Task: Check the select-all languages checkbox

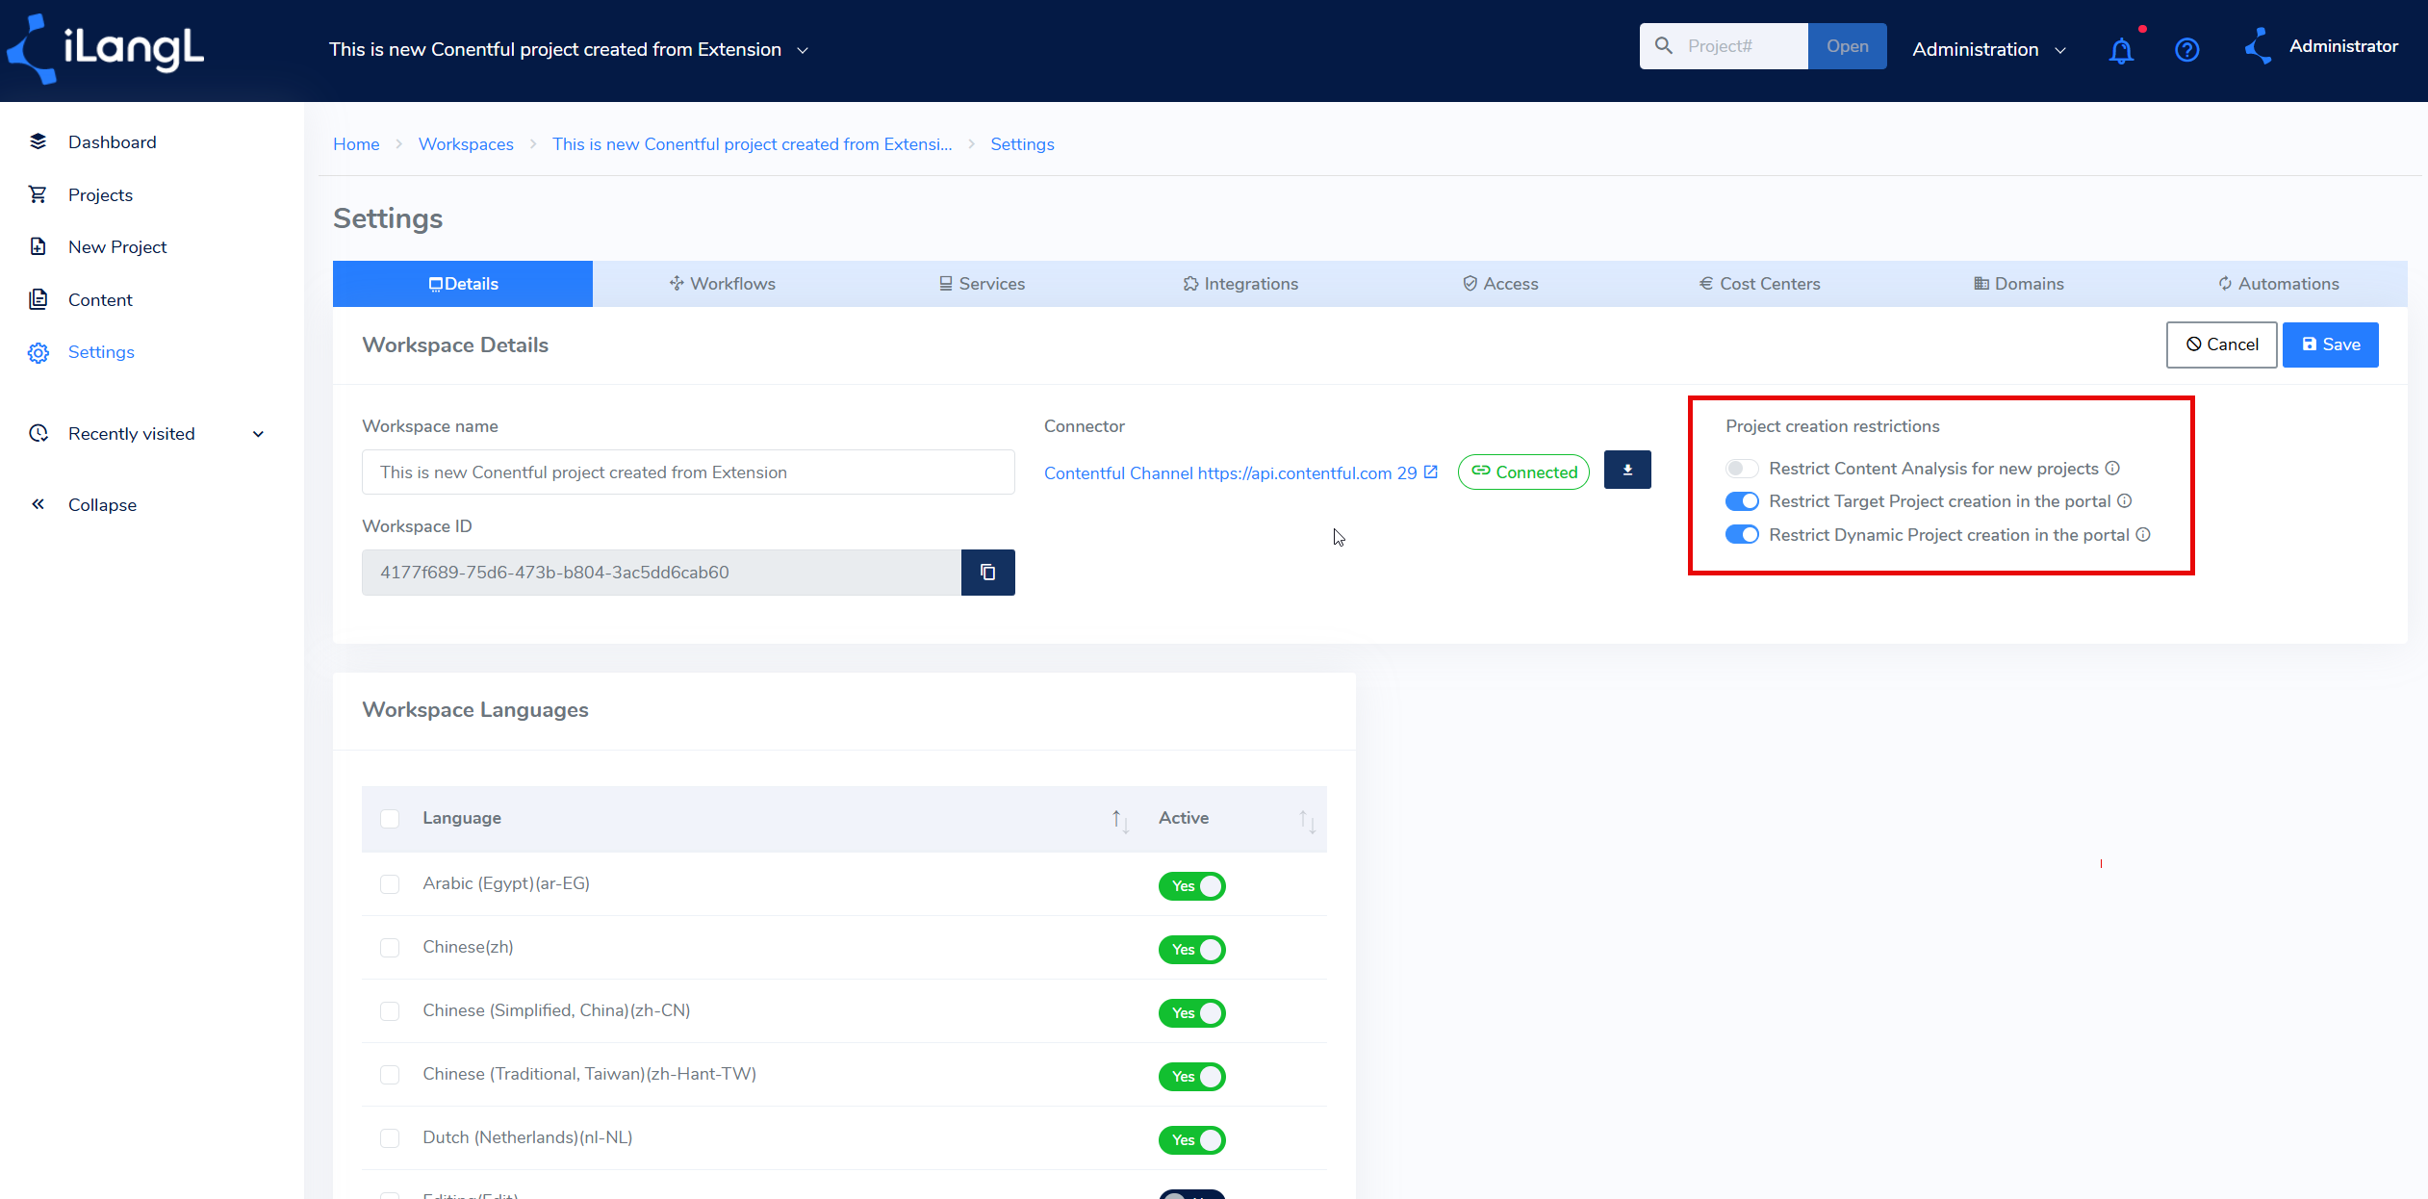Action: tap(390, 819)
